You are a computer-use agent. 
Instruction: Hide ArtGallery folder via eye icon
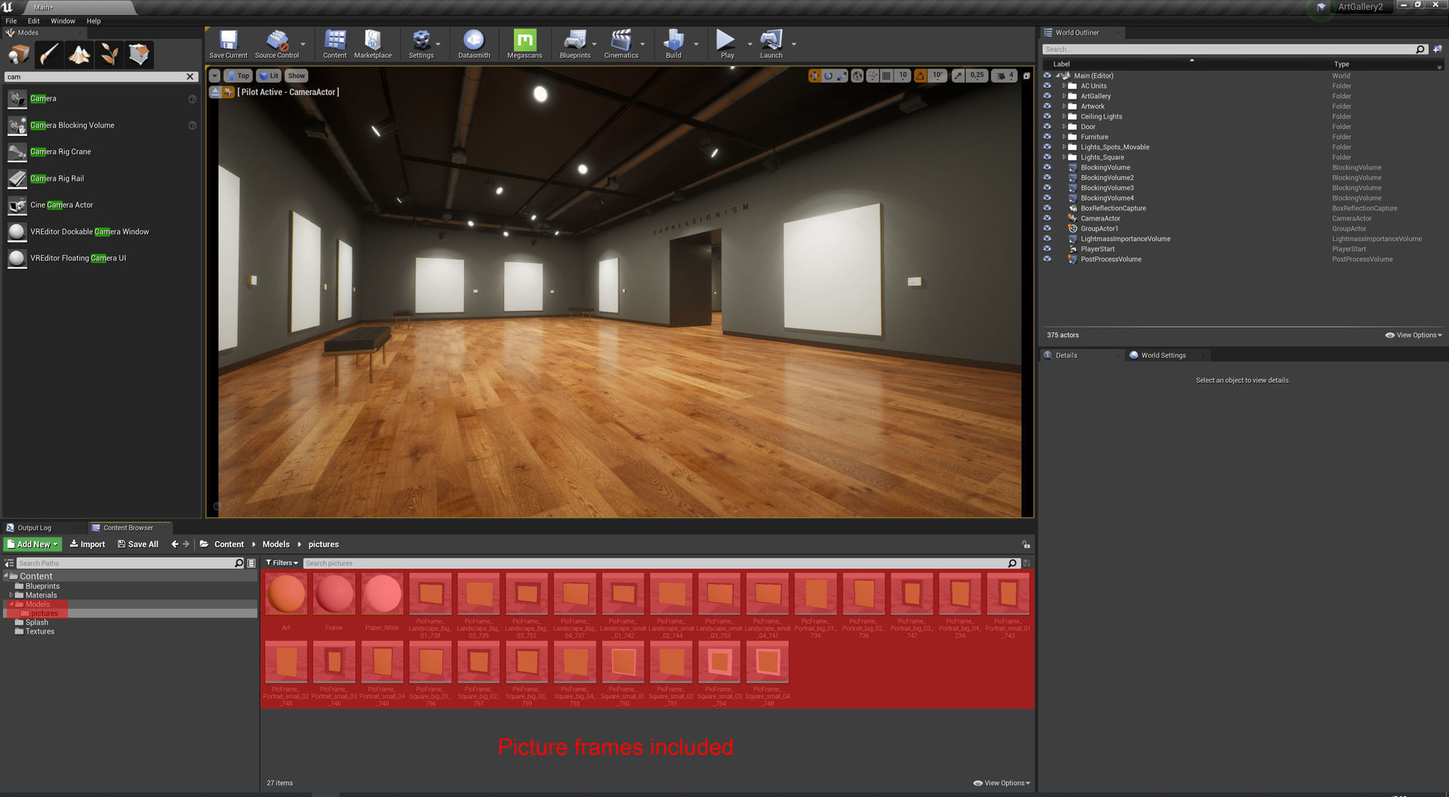click(1047, 96)
